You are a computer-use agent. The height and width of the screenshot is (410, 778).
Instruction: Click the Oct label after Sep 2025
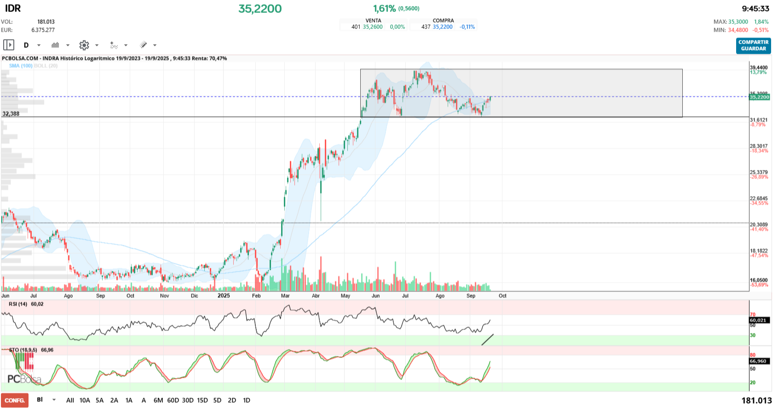(502, 296)
